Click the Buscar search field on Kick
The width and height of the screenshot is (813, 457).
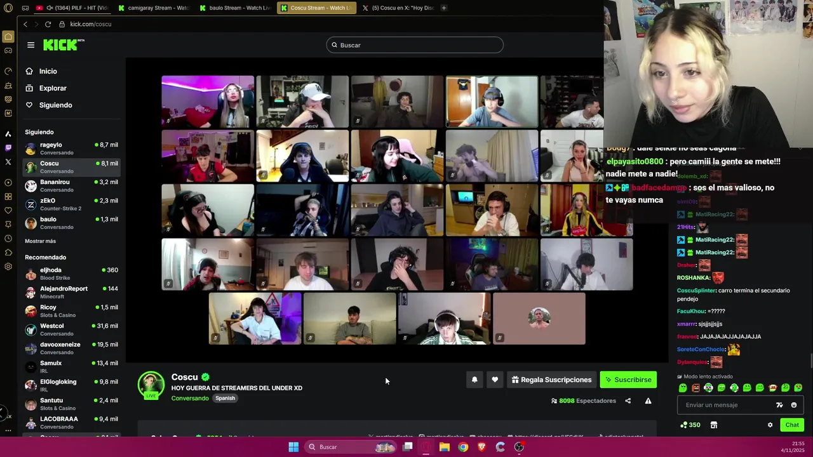tap(415, 45)
